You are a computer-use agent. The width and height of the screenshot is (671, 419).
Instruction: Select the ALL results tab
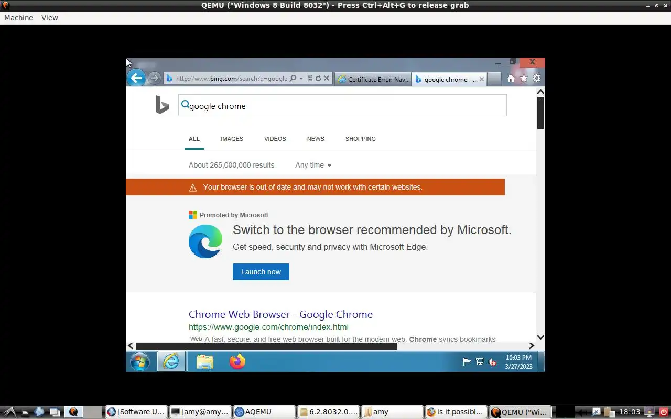(194, 139)
